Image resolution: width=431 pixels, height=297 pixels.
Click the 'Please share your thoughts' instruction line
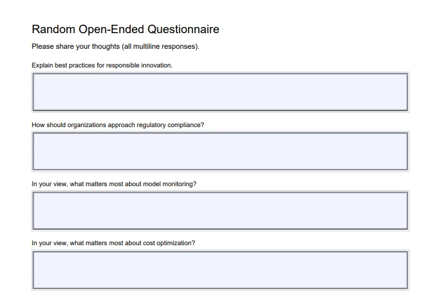[x=116, y=46]
